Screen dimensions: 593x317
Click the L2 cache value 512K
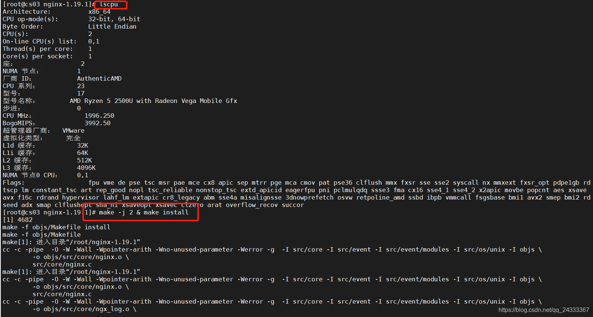tap(84, 161)
